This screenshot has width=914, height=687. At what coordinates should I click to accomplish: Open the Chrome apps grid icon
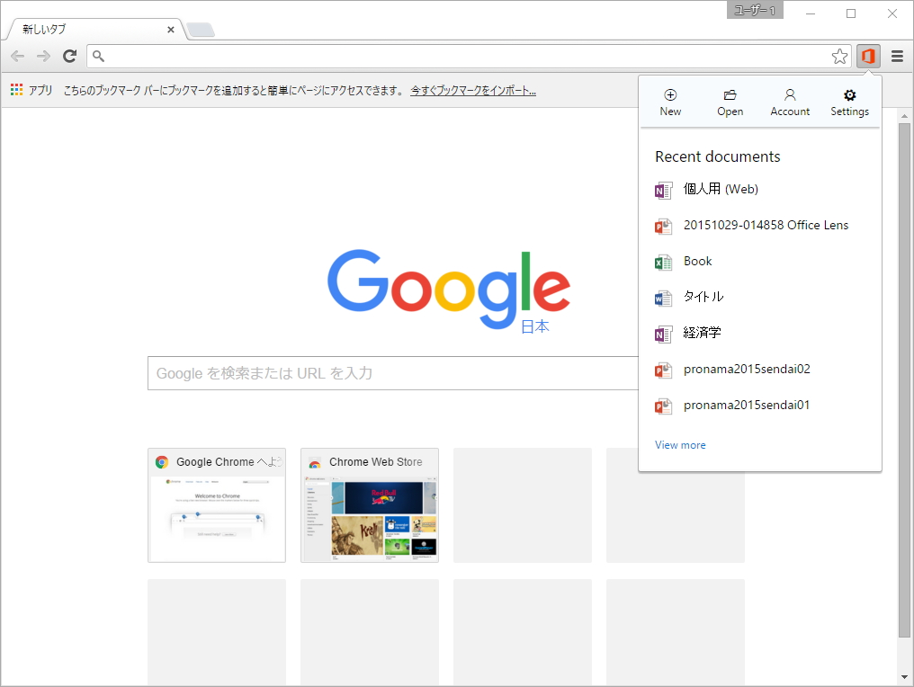(x=15, y=89)
